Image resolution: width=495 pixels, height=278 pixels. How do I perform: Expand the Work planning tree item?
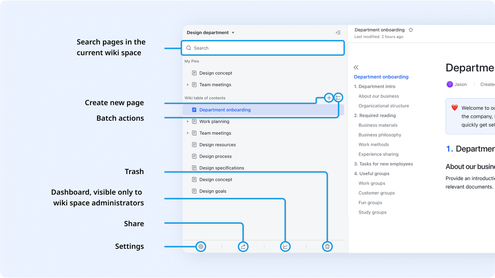pyautogui.click(x=188, y=121)
